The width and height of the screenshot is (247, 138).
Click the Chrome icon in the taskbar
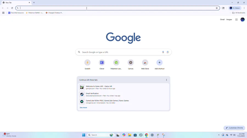(147, 135)
